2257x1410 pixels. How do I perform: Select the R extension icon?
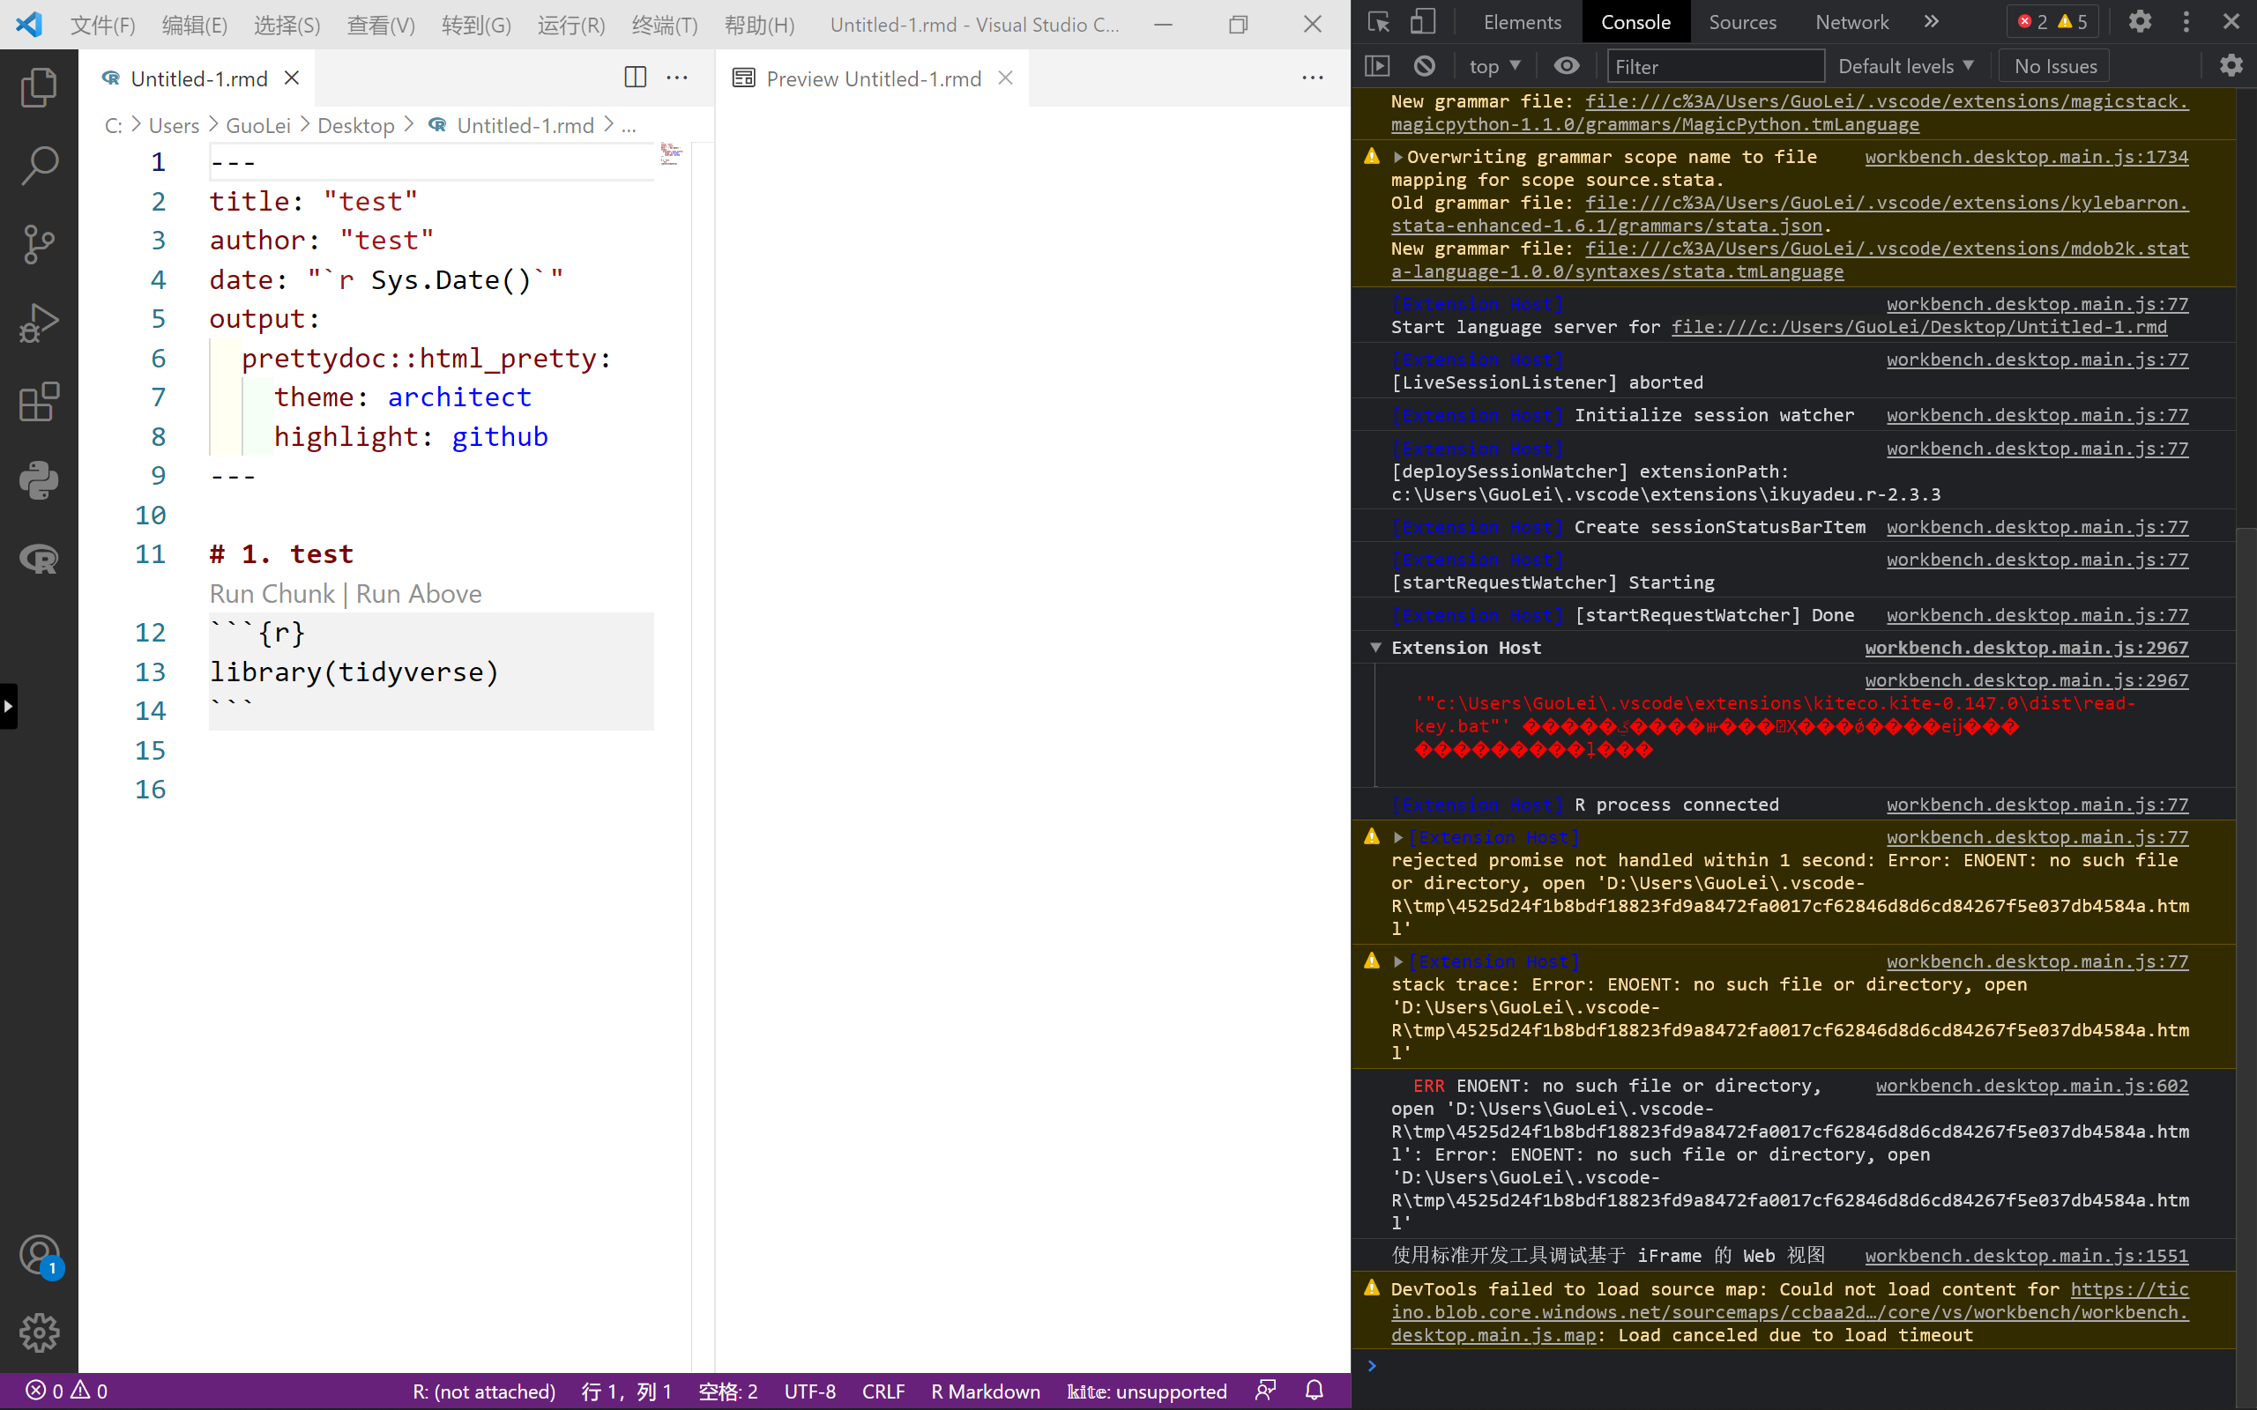pyautogui.click(x=38, y=559)
